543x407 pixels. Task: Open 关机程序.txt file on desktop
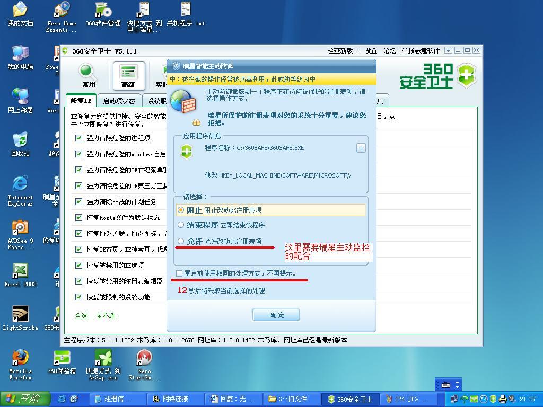[186, 14]
